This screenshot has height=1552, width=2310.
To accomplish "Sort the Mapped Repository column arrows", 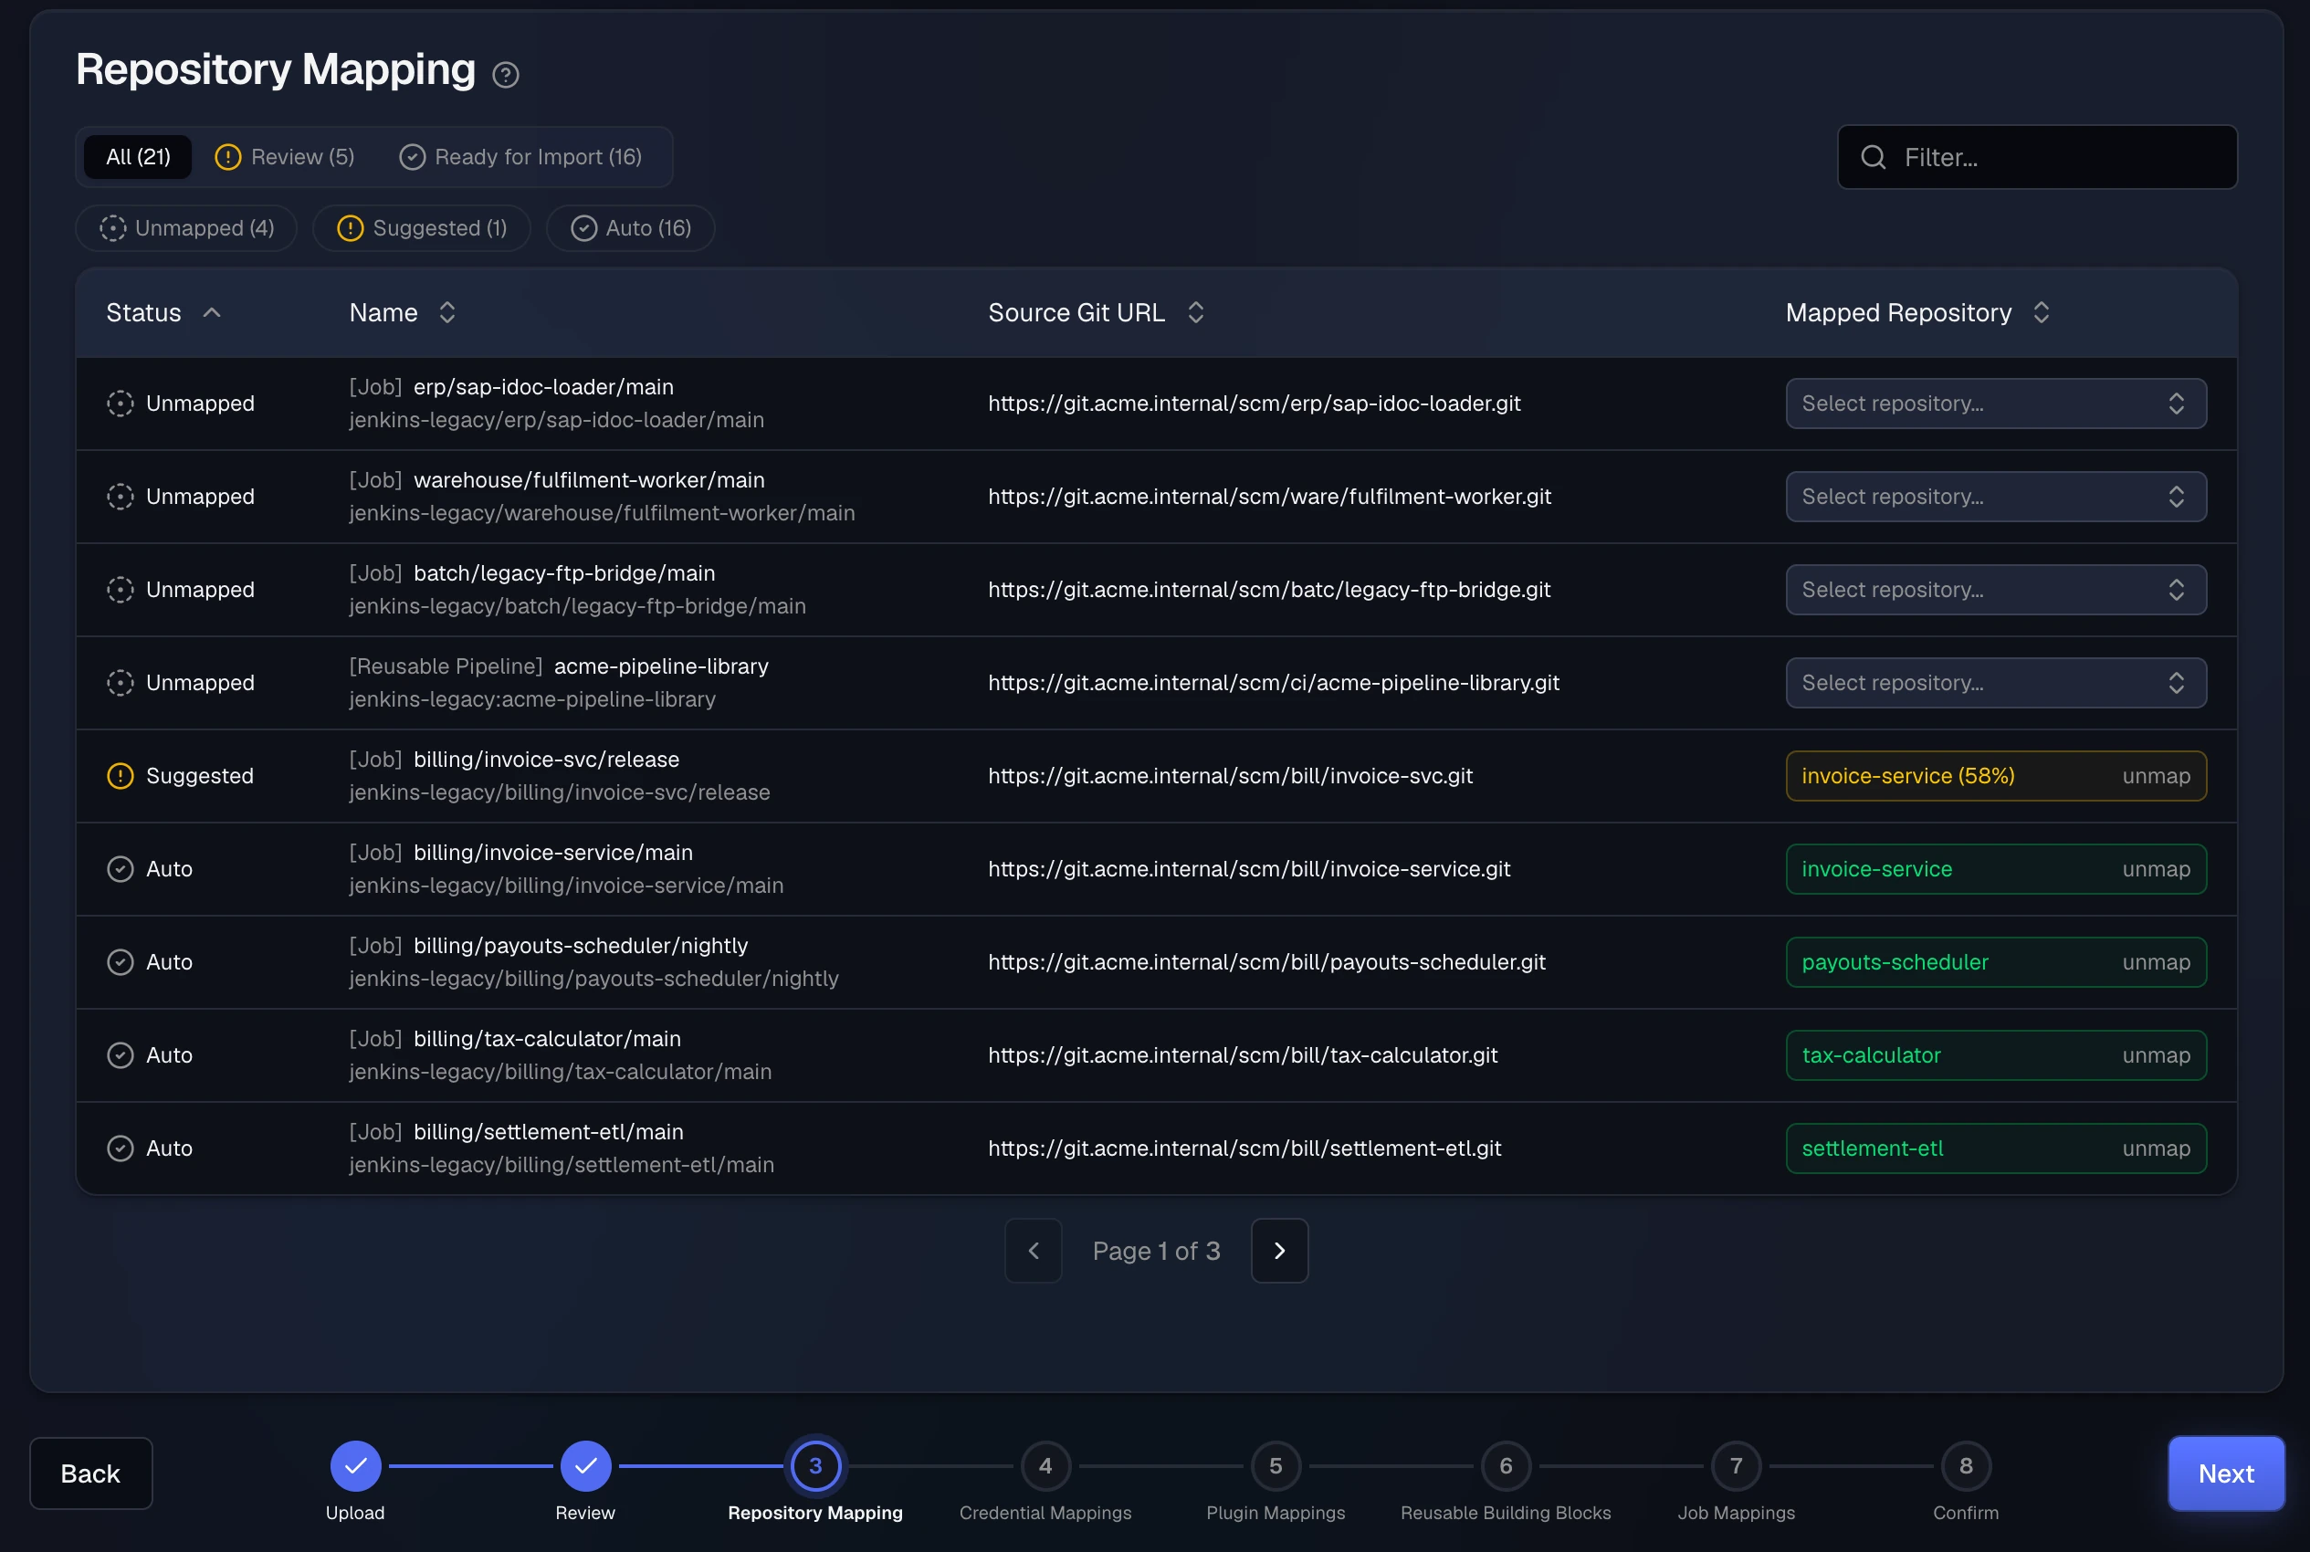I will [x=2041, y=313].
